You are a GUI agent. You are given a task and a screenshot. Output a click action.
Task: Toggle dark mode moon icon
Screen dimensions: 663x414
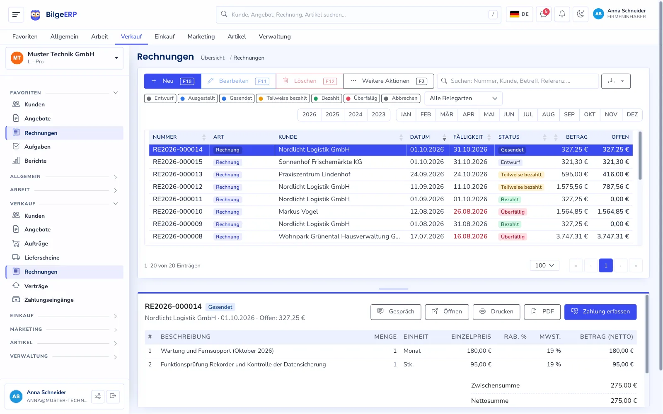click(x=581, y=14)
